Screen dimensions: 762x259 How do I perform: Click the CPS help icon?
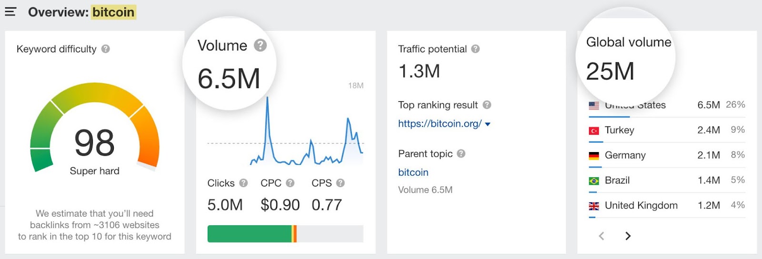[x=340, y=183]
